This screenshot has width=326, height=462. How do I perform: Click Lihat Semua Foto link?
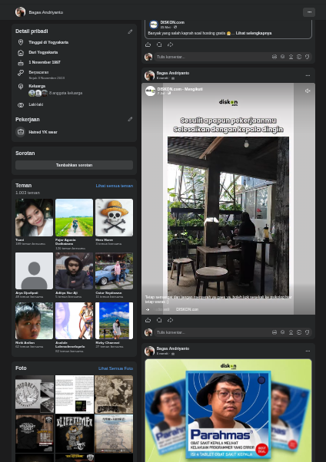[x=115, y=368]
